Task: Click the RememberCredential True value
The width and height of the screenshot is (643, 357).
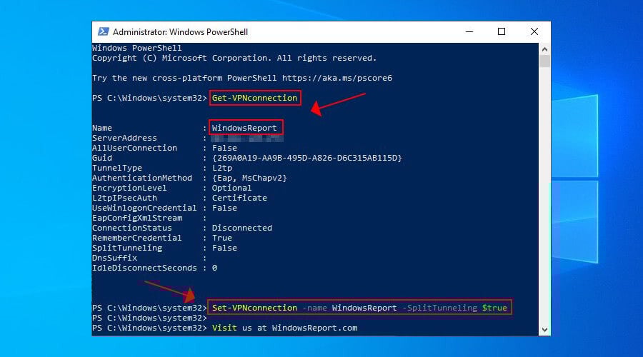Action: pos(222,238)
